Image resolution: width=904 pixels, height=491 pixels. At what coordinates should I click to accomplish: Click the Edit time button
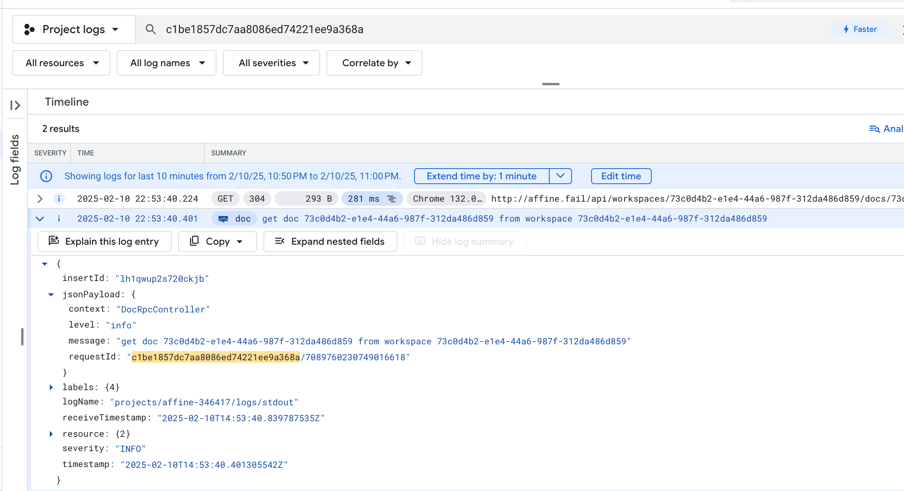point(621,176)
